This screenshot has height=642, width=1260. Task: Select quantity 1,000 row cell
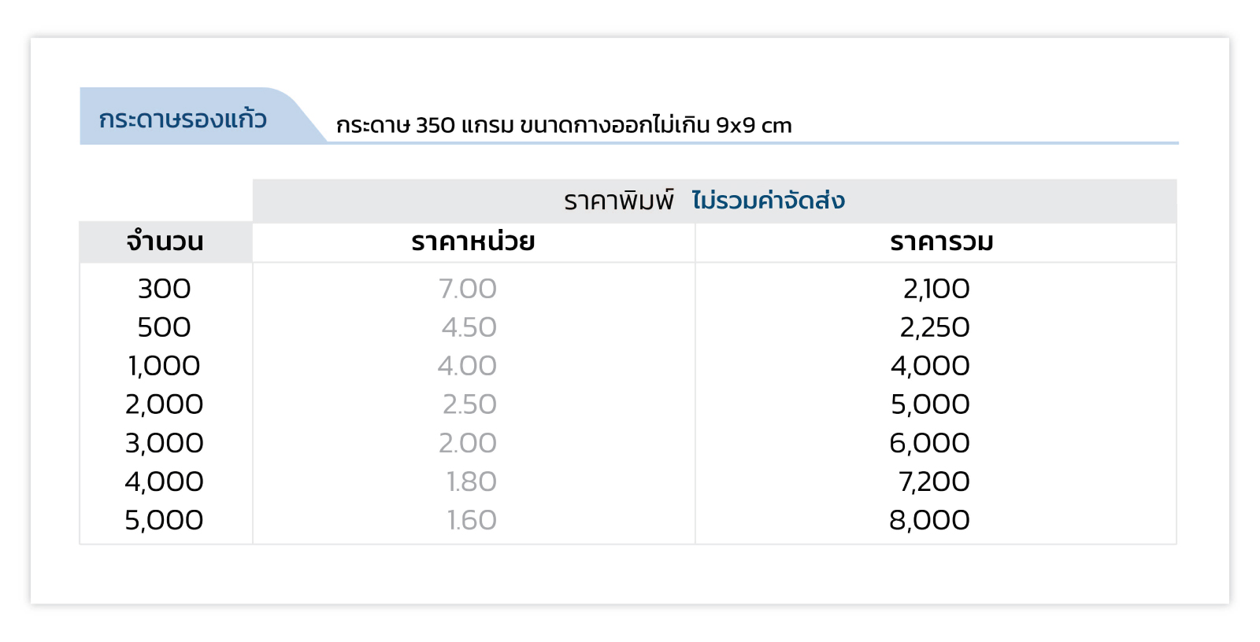click(x=165, y=366)
